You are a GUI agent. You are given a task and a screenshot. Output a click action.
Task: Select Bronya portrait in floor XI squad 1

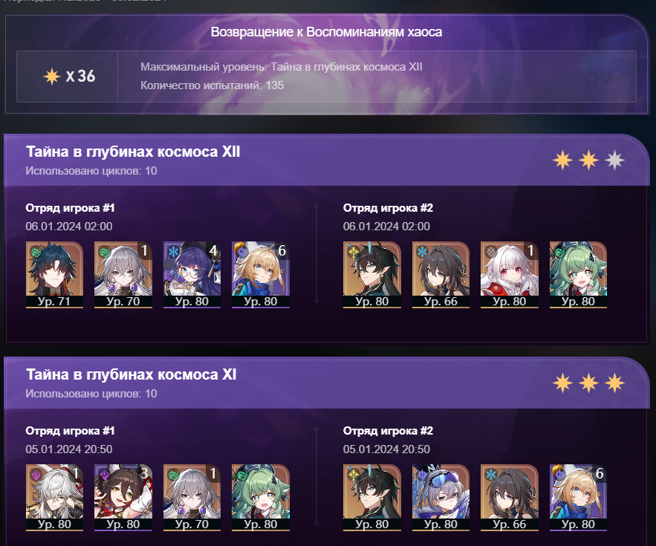pos(192,498)
